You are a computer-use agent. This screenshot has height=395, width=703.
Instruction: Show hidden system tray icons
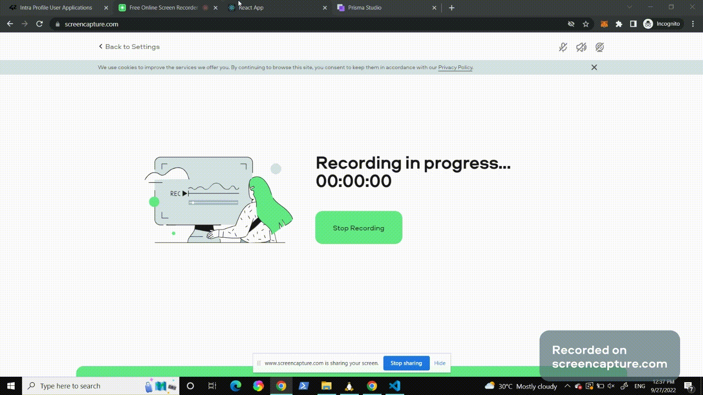[568, 386]
